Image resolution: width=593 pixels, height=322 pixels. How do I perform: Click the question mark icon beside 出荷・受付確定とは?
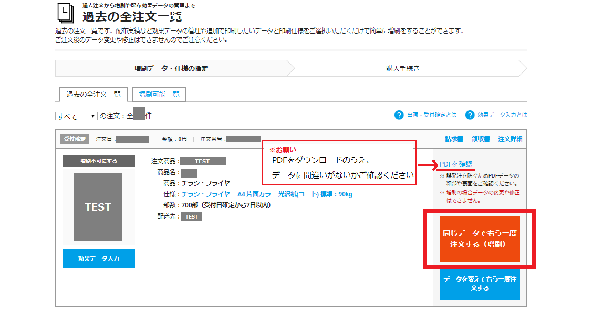[x=399, y=115]
